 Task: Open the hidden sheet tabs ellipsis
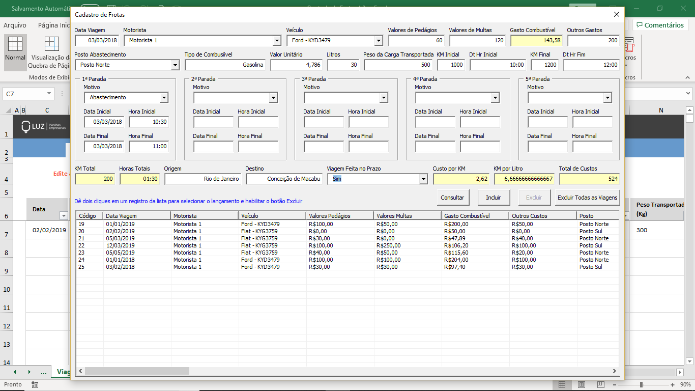point(44,372)
